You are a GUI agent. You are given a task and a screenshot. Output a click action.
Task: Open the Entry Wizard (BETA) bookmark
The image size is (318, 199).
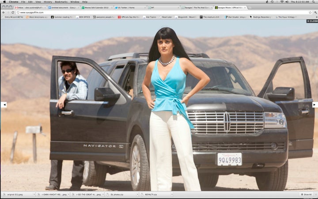[12, 17]
